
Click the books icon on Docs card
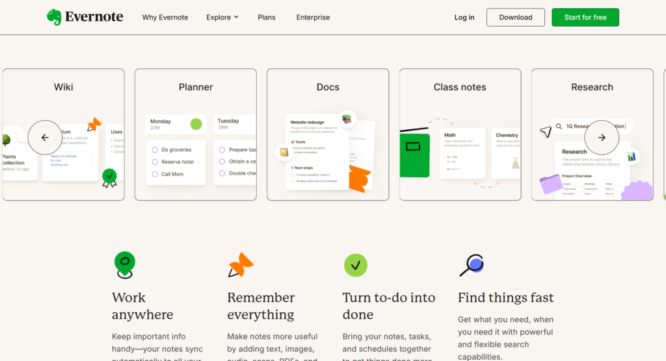[x=347, y=119]
